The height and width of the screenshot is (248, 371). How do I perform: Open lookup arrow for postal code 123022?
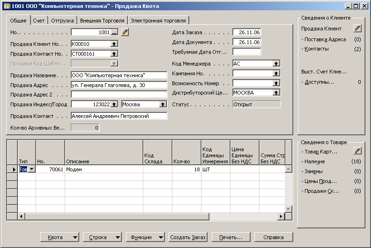[x=114, y=104]
